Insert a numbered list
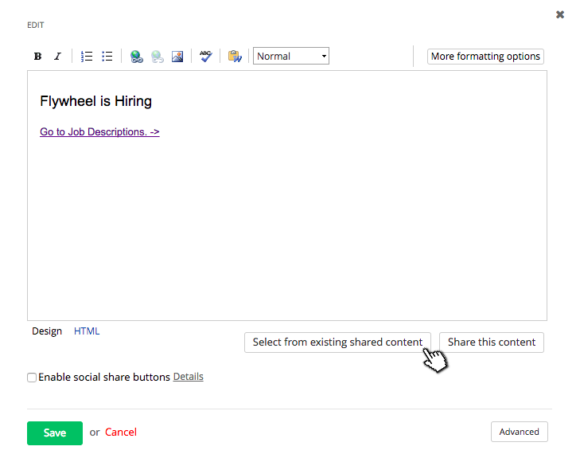 point(87,57)
